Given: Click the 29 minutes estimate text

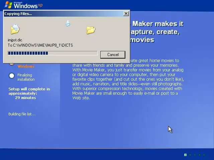Looking at the screenshot, I should [25, 98].
